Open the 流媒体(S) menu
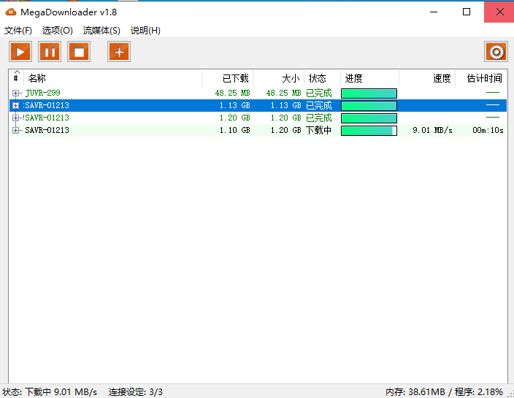 101,31
